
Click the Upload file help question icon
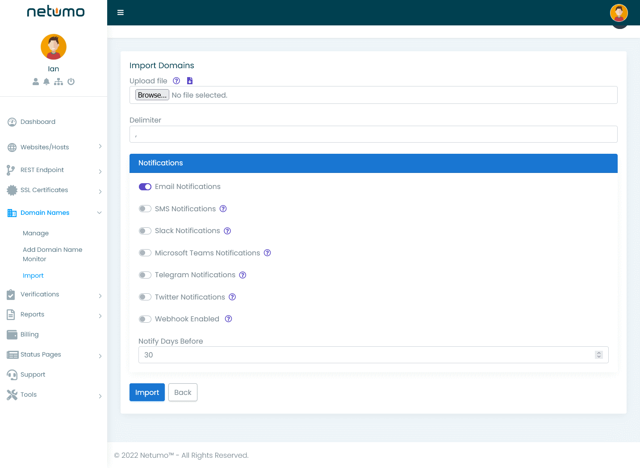click(176, 81)
